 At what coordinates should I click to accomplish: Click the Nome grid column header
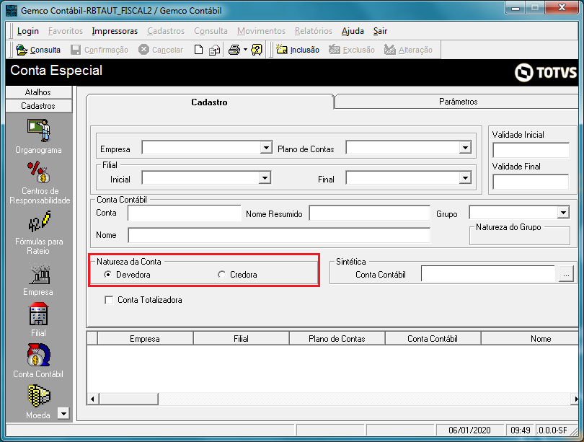(x=530, y=338)
